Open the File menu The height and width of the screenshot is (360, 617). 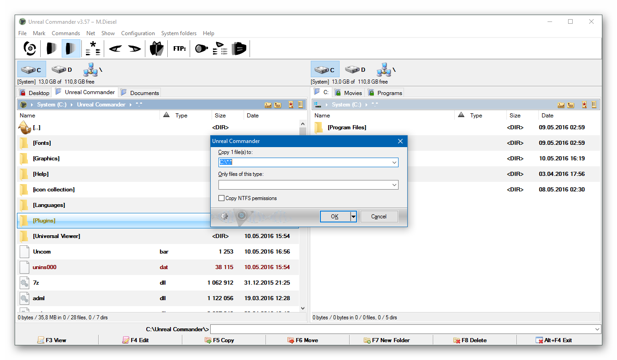(22, 33)
